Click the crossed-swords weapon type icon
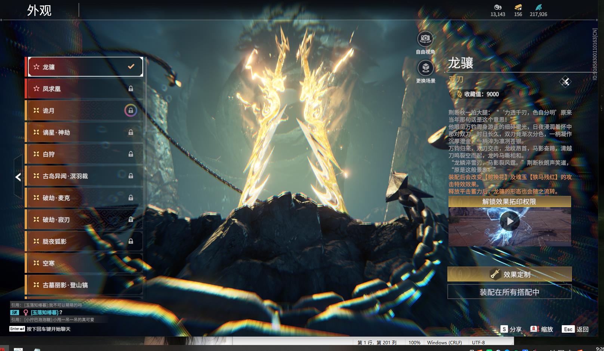This screenshot has height=351, width=604. click(x=565, y=81)
